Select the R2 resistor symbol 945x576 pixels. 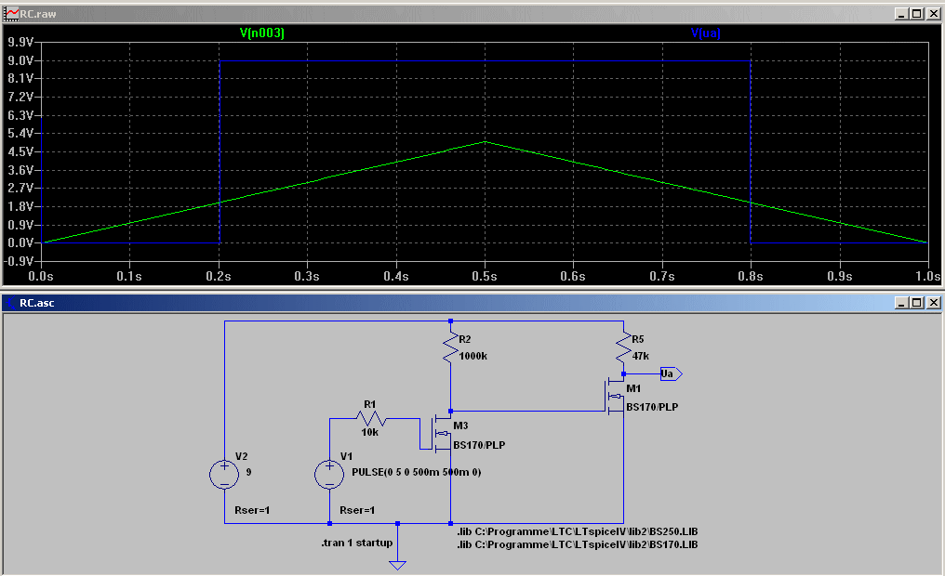(x=450, y=349)
